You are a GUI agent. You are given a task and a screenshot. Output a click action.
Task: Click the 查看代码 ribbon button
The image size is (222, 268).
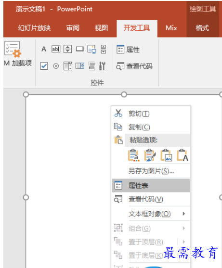click(x=134, y=66)
